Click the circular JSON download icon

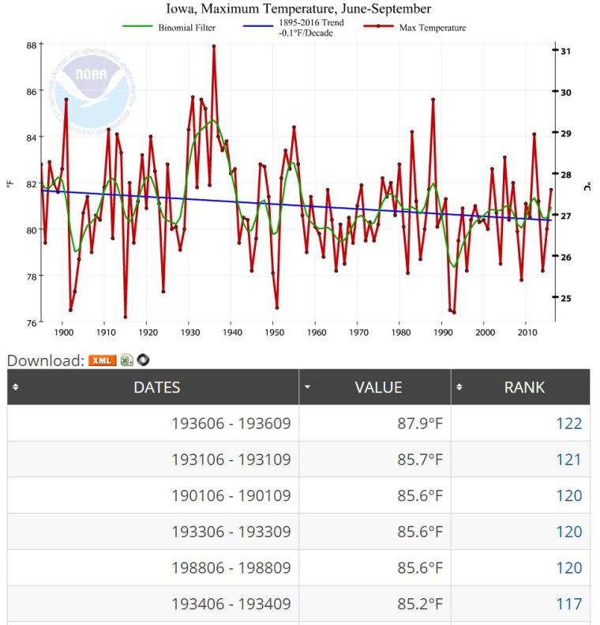coord(143,360)
